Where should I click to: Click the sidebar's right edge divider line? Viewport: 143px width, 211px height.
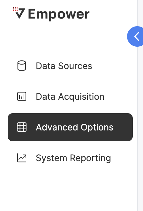click(138, 121)
